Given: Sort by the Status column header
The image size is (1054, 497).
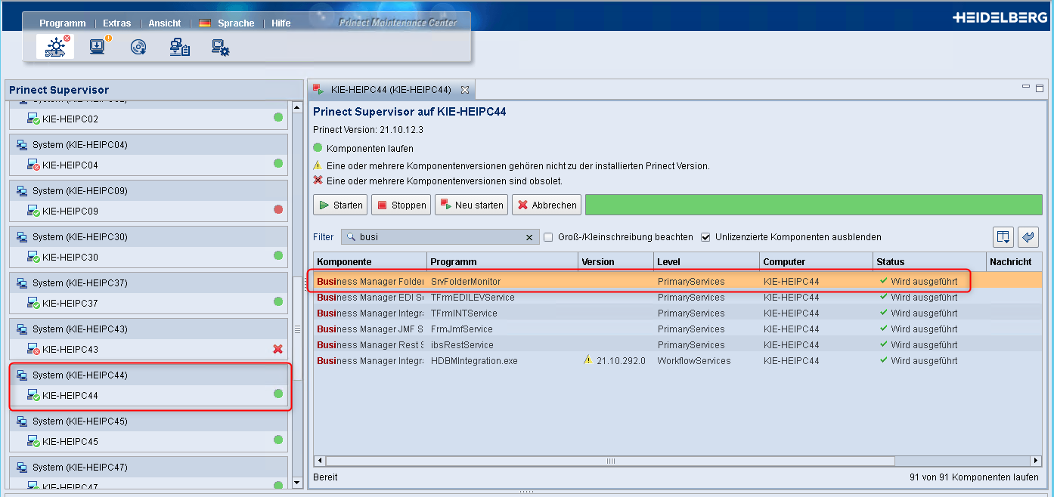Looking at the screenshot, I should coord(930,262).
